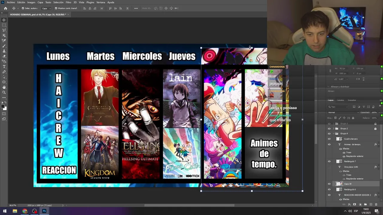The width and height of the screenshot is (383, 215).
Task: Click the type layer filter icon
Action: 364,107
